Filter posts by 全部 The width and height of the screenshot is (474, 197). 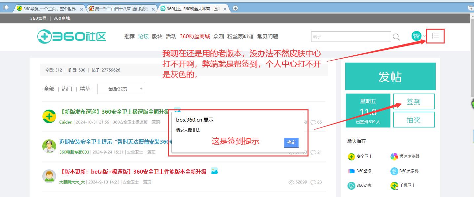pos(49,89)
